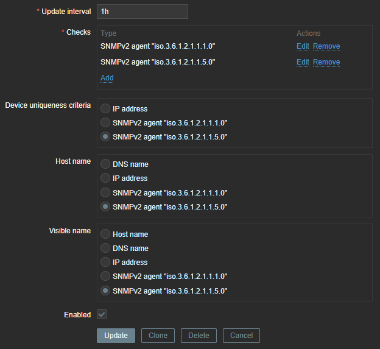380x349 pixels.
Task: Click the Checks row text 'SNMPv2 agent "iso.3.6.1.2.1.1.1.0"'
Action: click(158, 46)
